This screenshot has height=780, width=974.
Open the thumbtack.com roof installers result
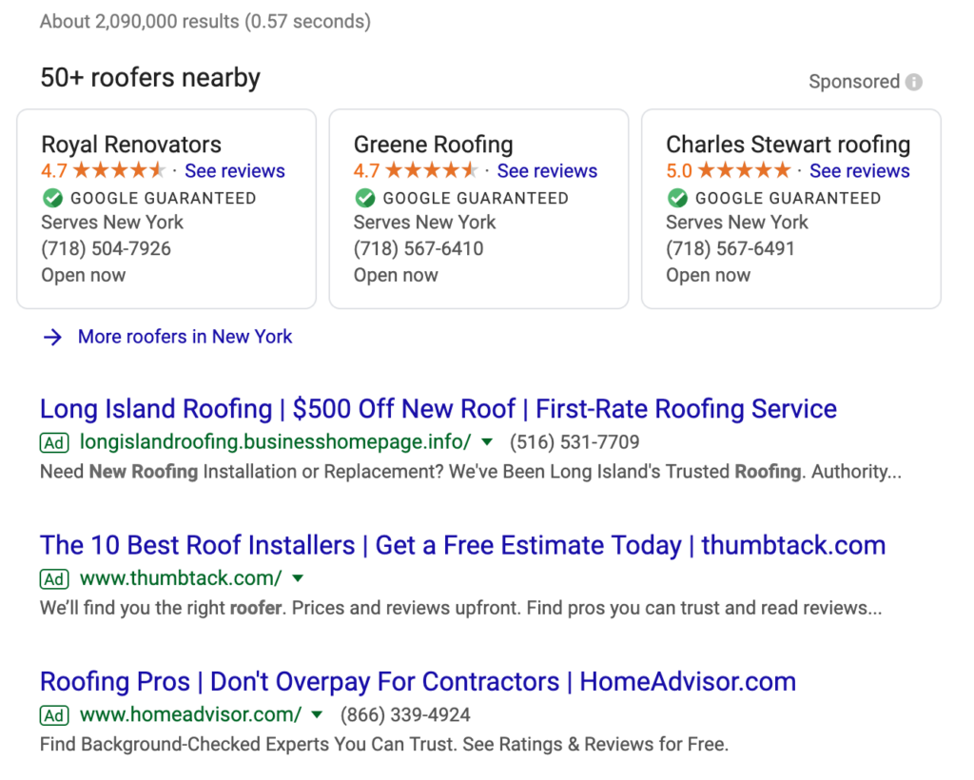[x=463, y=545]
